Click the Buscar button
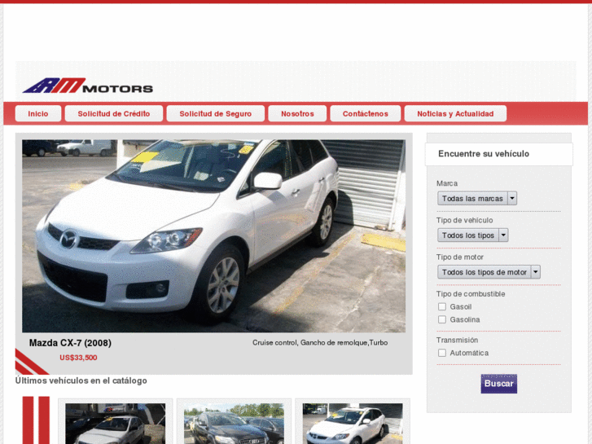The height and width of the screenshot is (444, 592). [x=498, y=384]
